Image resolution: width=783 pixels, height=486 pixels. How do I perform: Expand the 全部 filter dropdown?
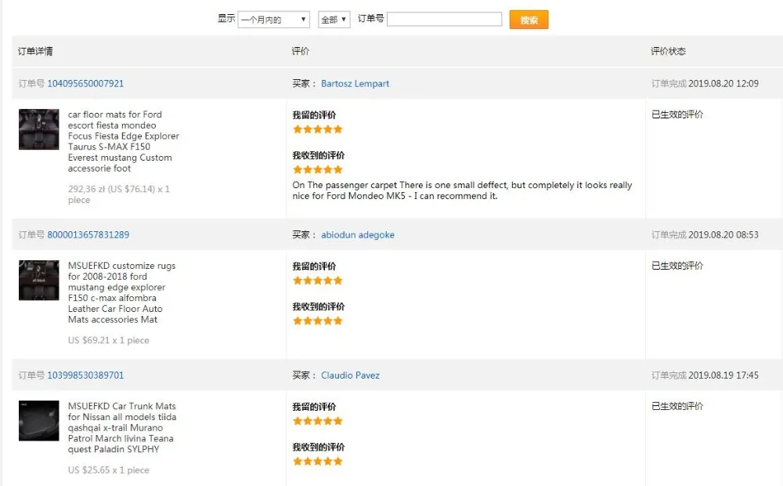[334, 20]
